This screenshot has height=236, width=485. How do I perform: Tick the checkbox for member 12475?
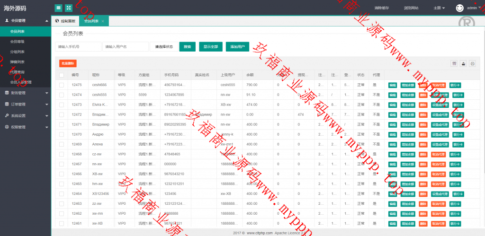point(62,85)
